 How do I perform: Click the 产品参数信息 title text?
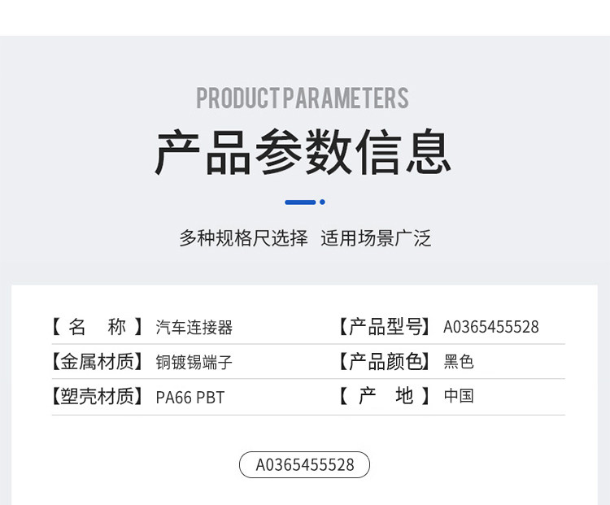[x=303, y=152]
